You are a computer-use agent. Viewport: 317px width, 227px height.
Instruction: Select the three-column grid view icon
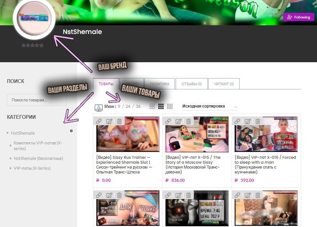tap(161, 106)
